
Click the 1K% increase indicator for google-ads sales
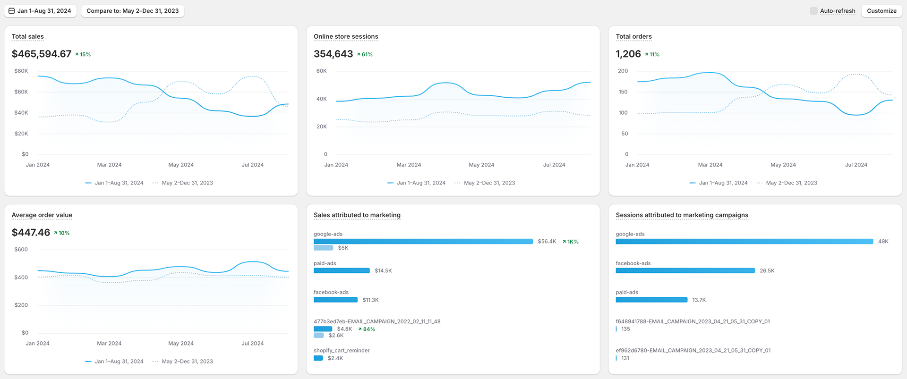pos(570,242)
